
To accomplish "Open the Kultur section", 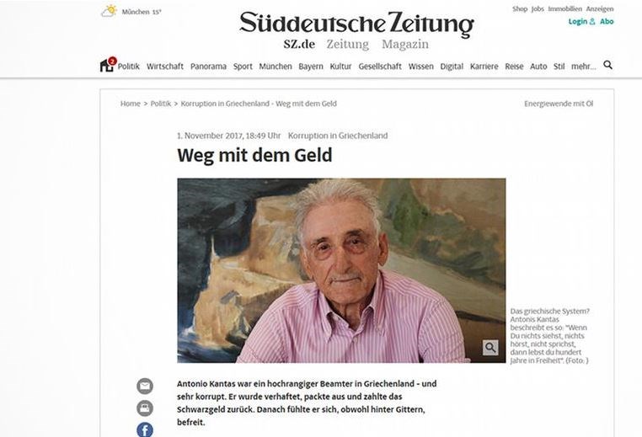I will coord(340,67).
